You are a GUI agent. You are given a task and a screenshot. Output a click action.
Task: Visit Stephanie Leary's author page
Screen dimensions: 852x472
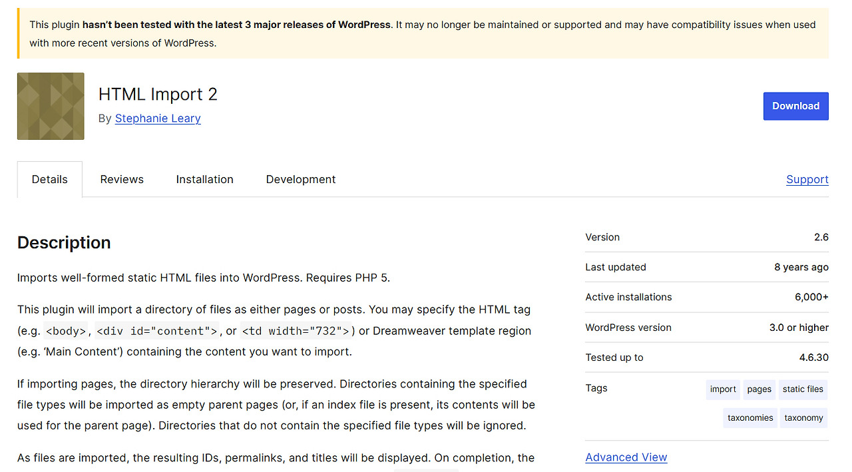pyautogui.click(x=158, y=118)
